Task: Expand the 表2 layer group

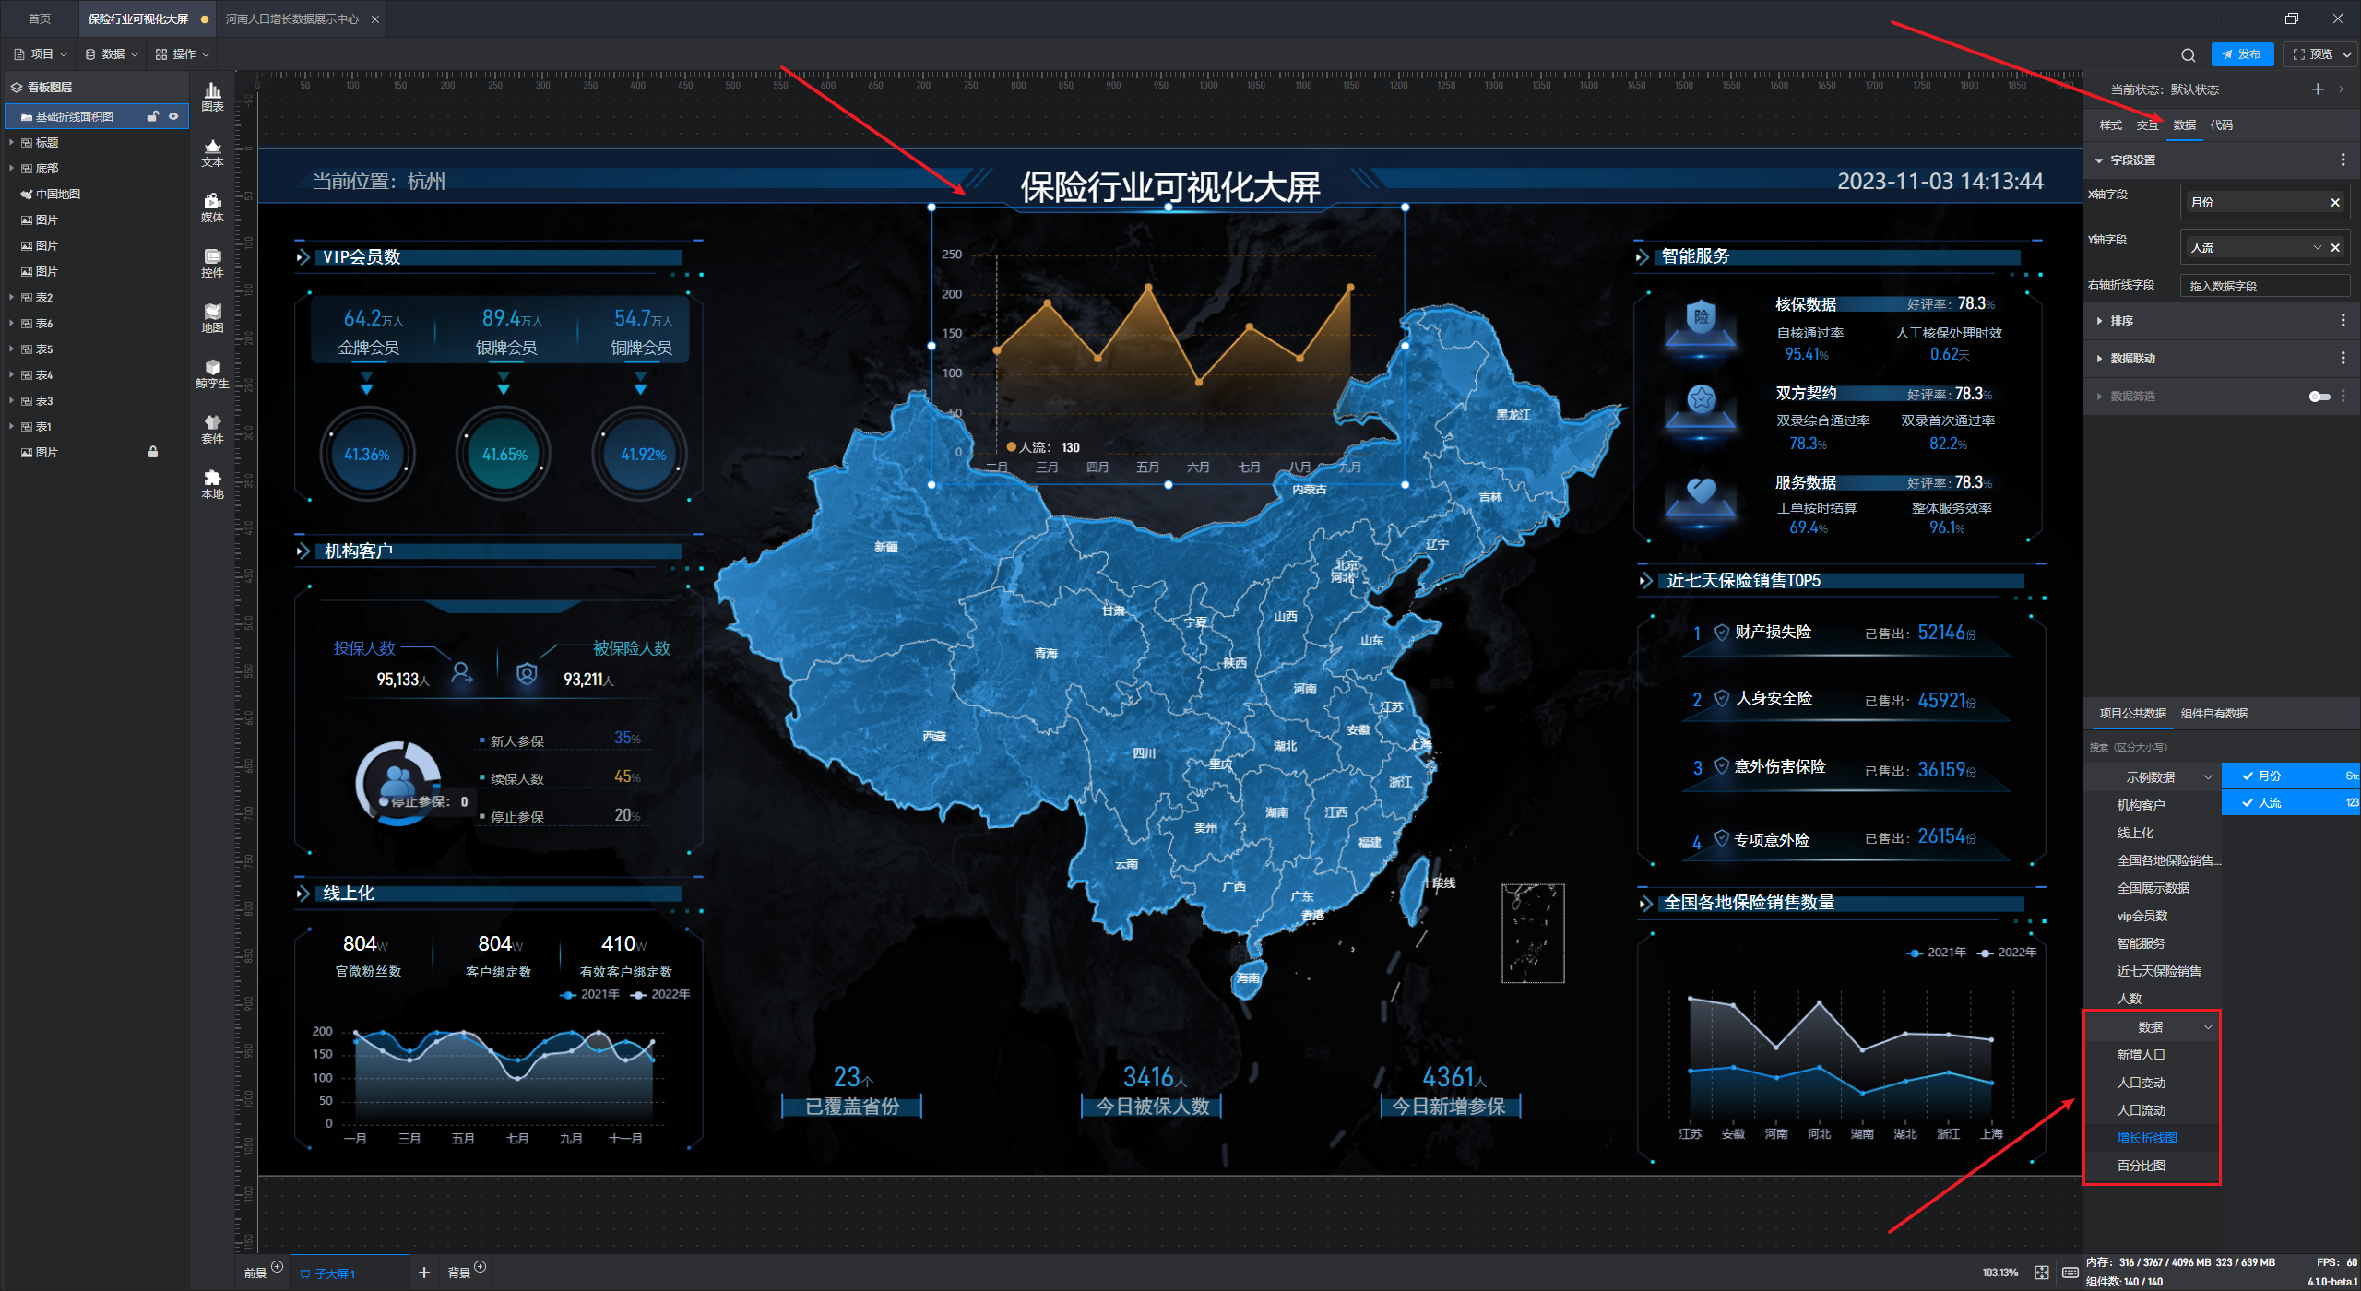Action: 11,298
